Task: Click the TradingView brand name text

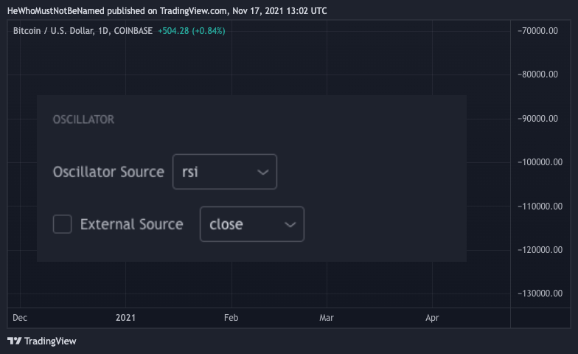Action: click(x=50, y=341)
